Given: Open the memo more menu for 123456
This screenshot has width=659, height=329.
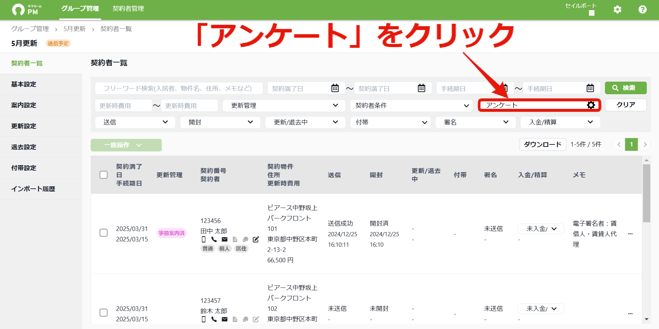Looking at the screenshot, I should 630,234.
